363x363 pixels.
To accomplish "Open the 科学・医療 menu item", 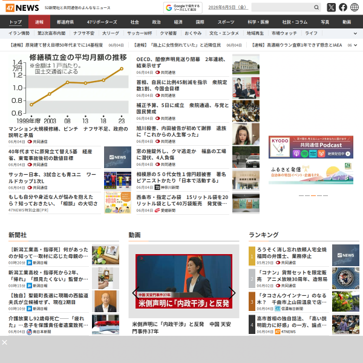I will (x=258, y=22).
